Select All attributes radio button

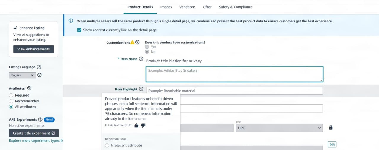pyautogui.click(x=11, y=107)
